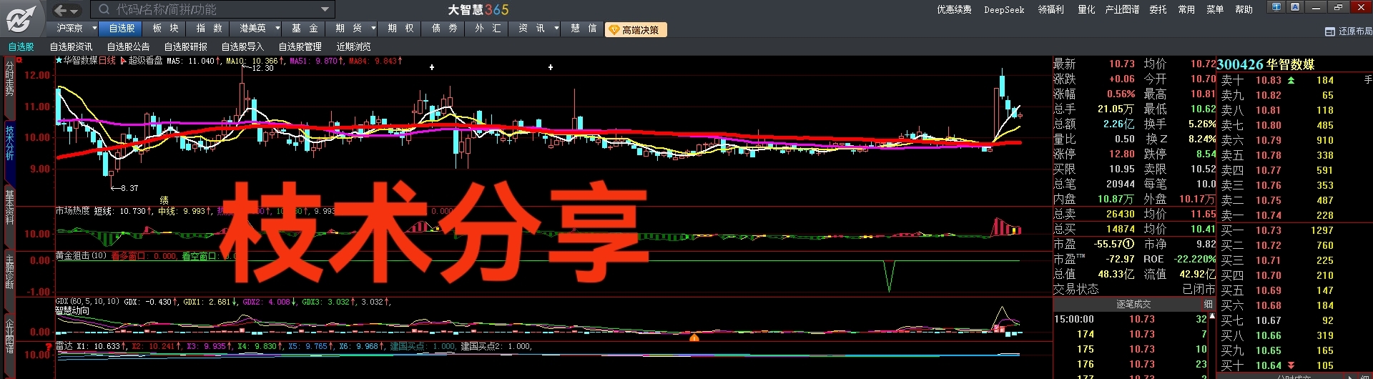
Task: Click the multi-screen monitor icon
Action: coord(1276,6)
